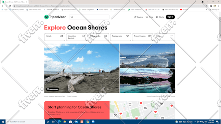
Task: Launch Microsoft Edge from taskbar
Action: [59, 122]
